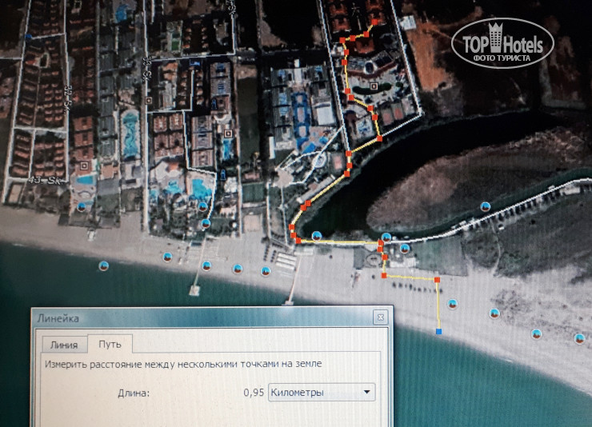Open the leftmost photo icon in the sea

pyautogui.click(x=104, y=266)
